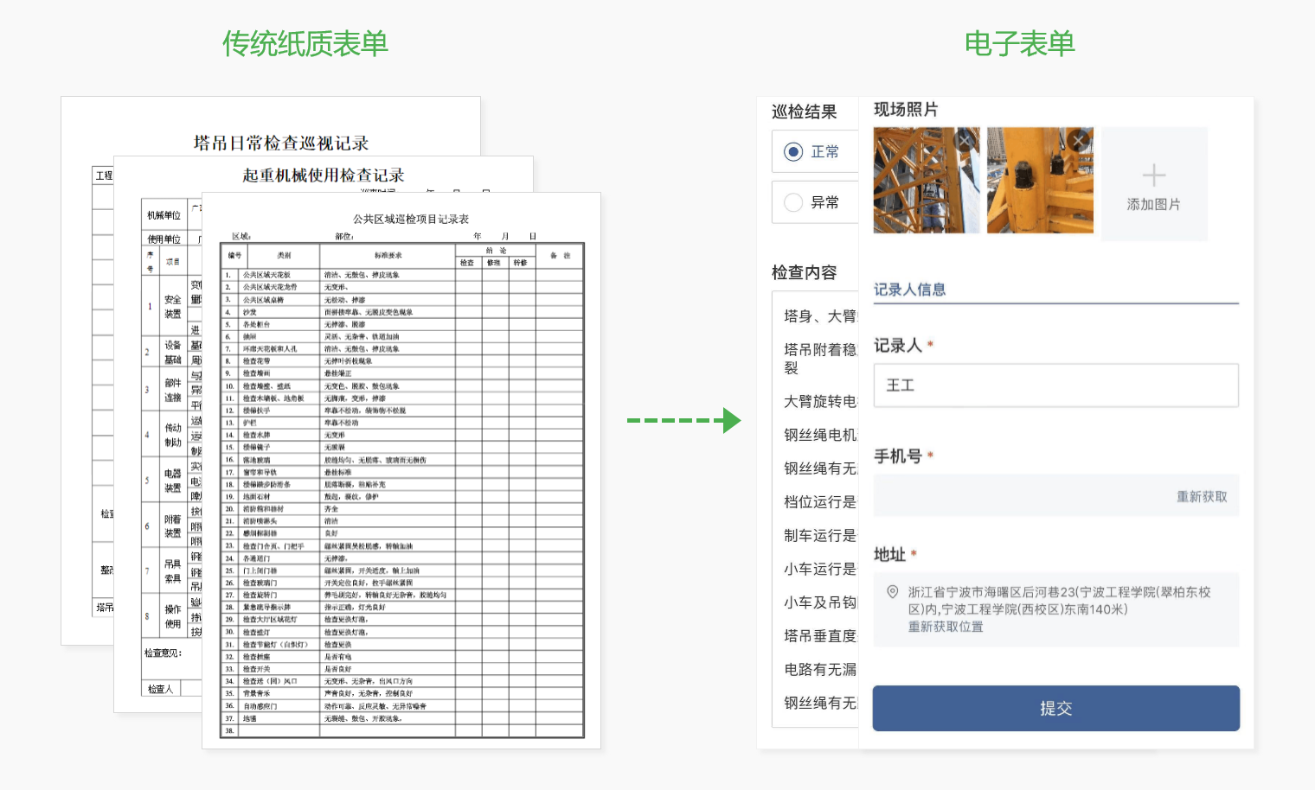Click the 起重机械使用检查记录 form title

(x=323, y=175)
